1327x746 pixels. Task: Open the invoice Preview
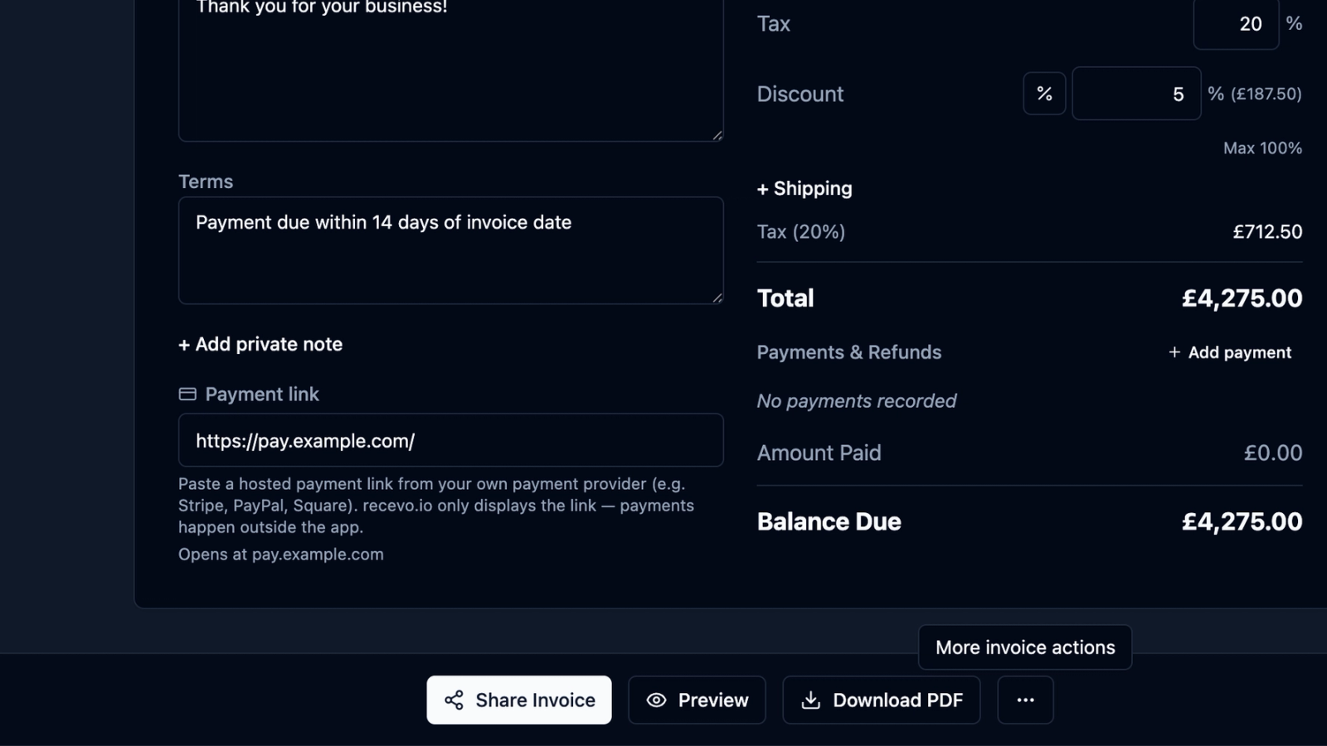[697, 700]
